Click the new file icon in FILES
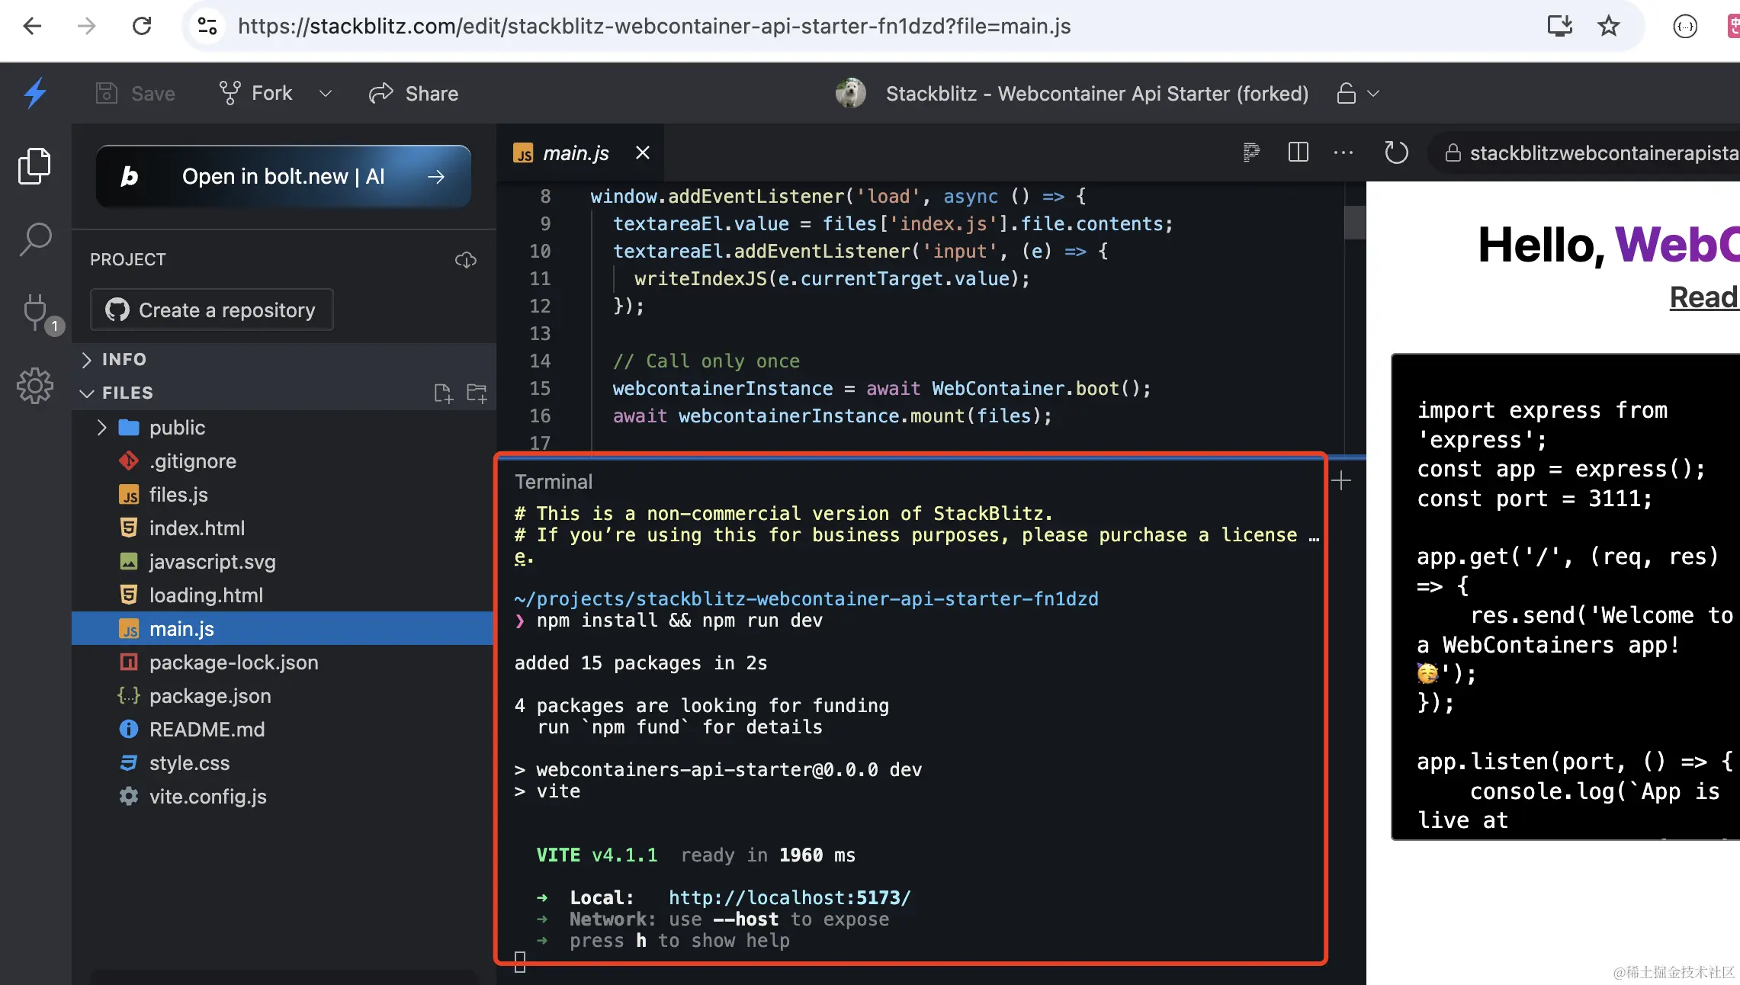Viewport: 1740px width, 985px height. [443, 393]
